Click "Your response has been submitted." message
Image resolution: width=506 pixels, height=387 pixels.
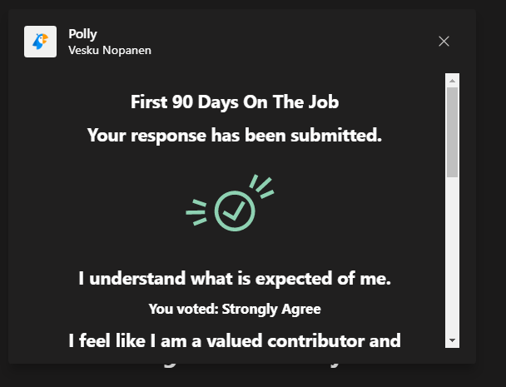(235, 135)
